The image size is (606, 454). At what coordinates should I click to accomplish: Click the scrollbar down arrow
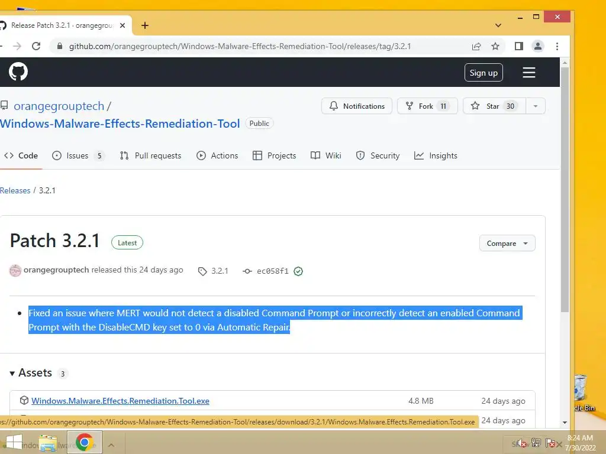565,422
